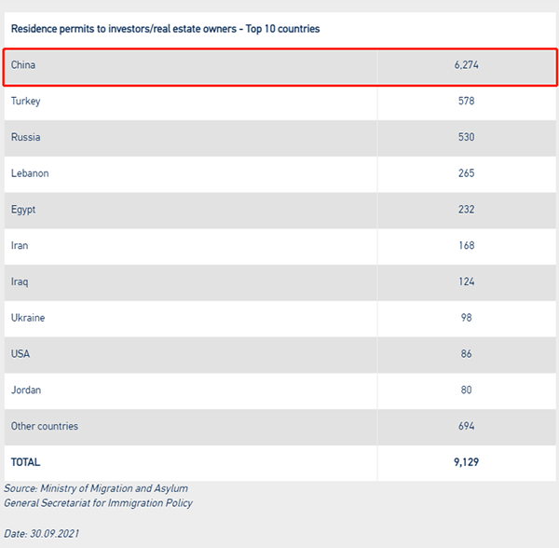Click the 86 value for USA

tap(466, 354)
